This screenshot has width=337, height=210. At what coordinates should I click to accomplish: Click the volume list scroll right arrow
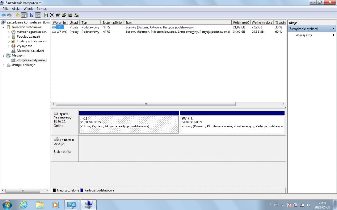283,104
